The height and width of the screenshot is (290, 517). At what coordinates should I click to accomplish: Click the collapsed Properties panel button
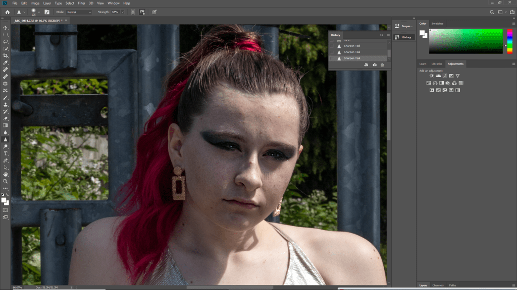point(403,26)
